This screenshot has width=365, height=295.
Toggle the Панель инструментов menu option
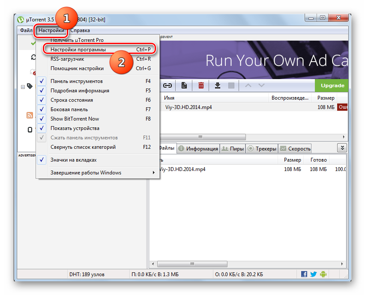[77, 81]
